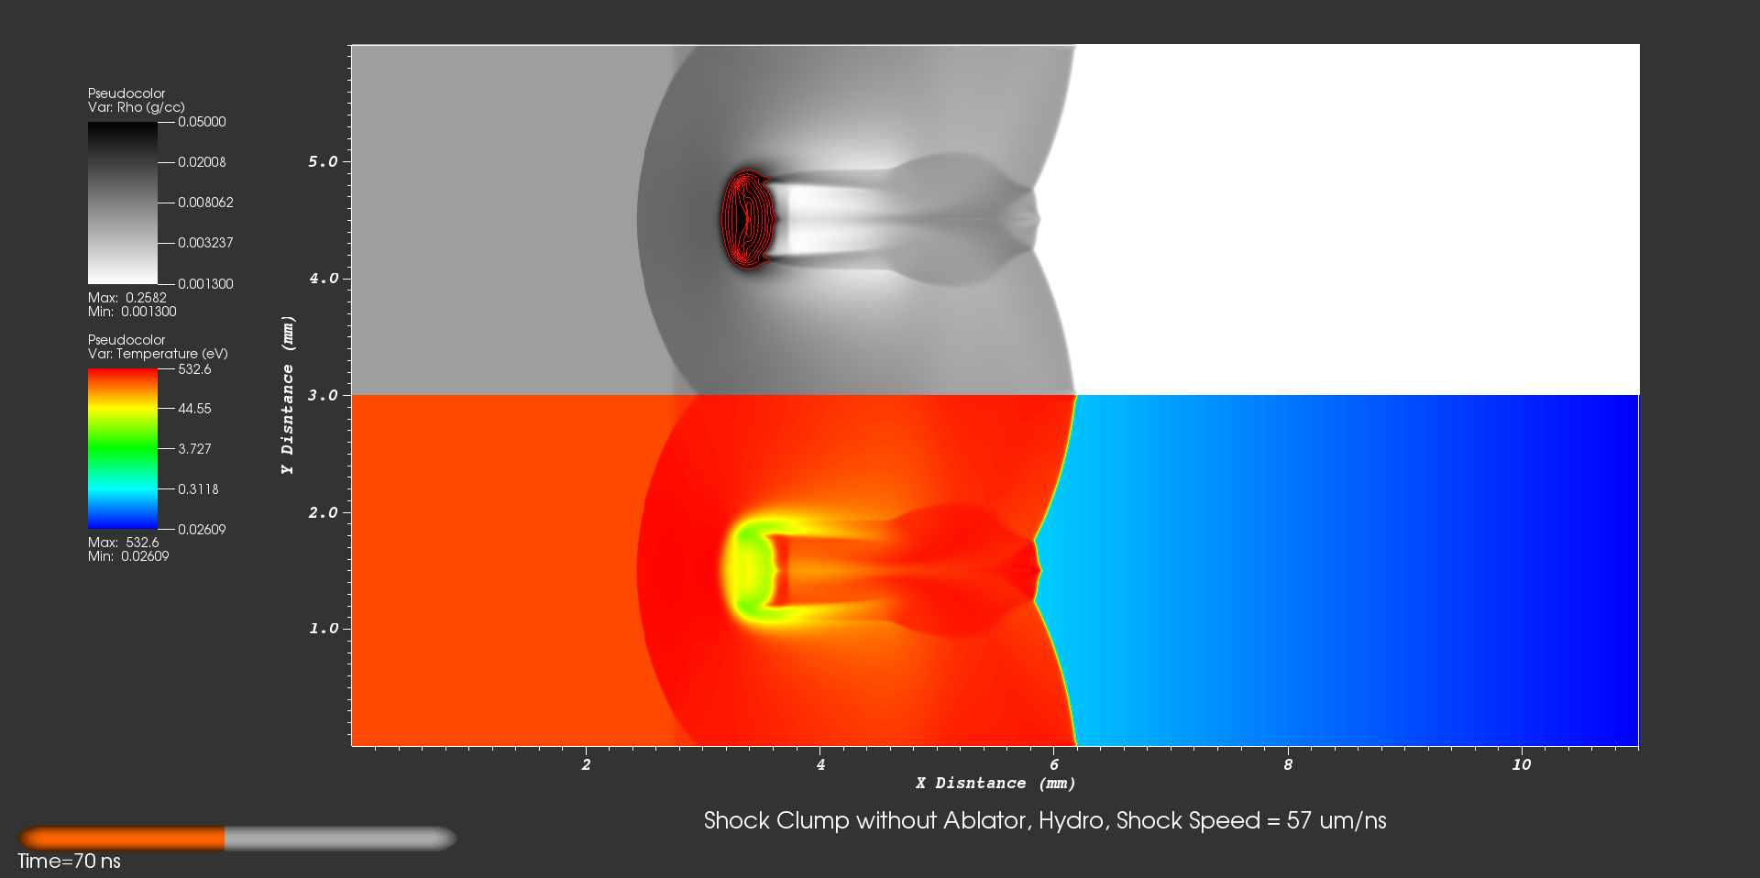The image size is (1760, 878).
Task: Click the 0.3118 temperature legend value
Action: coord(198,489)
